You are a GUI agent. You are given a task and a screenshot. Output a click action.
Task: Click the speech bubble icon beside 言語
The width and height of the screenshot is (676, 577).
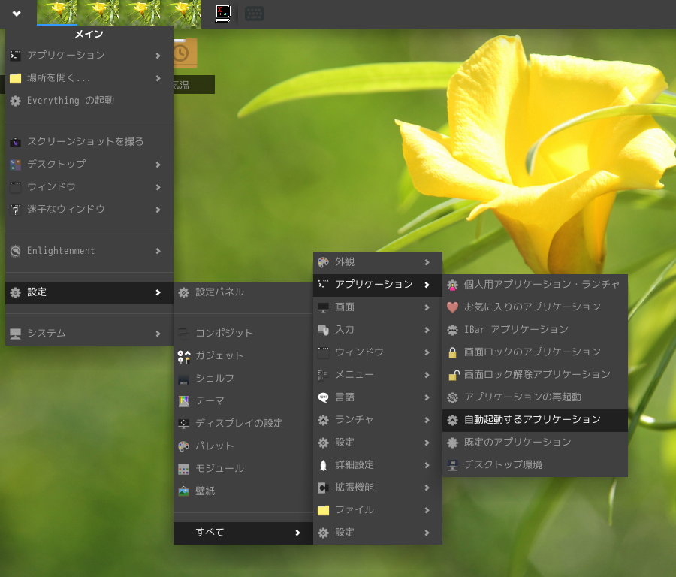[323, 397]
